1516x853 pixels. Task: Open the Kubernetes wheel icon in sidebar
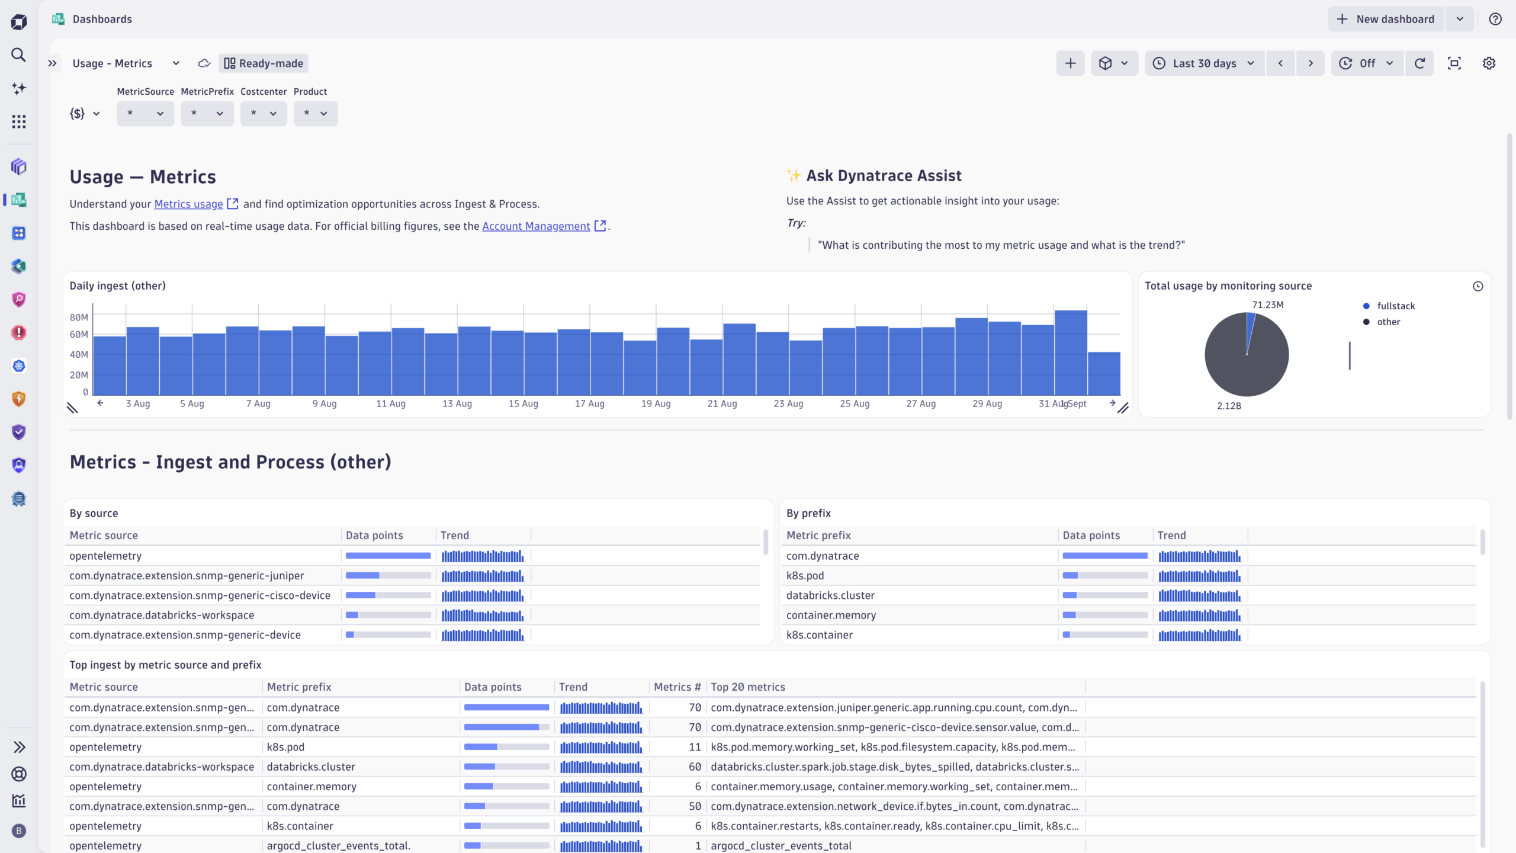(x=19, y=365)
